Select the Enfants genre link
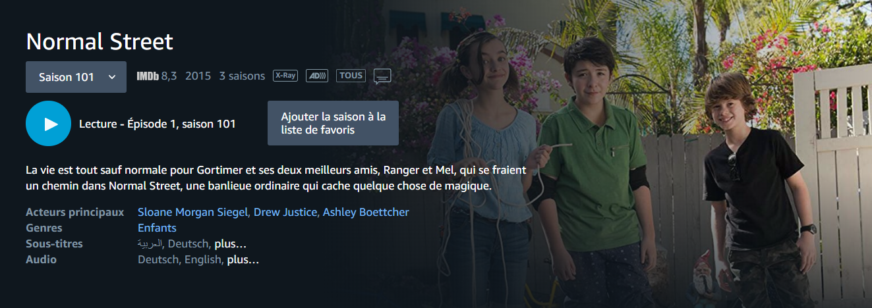The image size is (872, 308). (157, 228)
